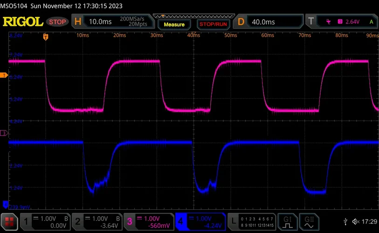
Task: Tap the channel 4 ground marker
Action: pos(5,205)
